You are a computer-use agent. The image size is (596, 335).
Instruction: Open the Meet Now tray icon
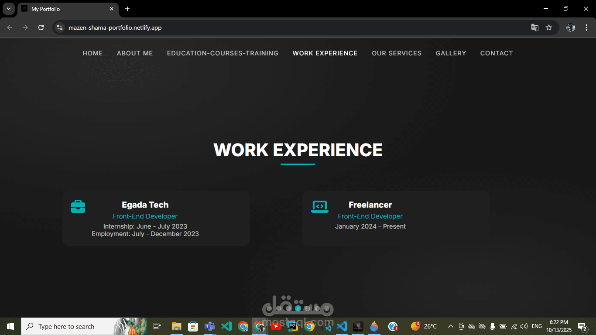click(x=461, y=326)
